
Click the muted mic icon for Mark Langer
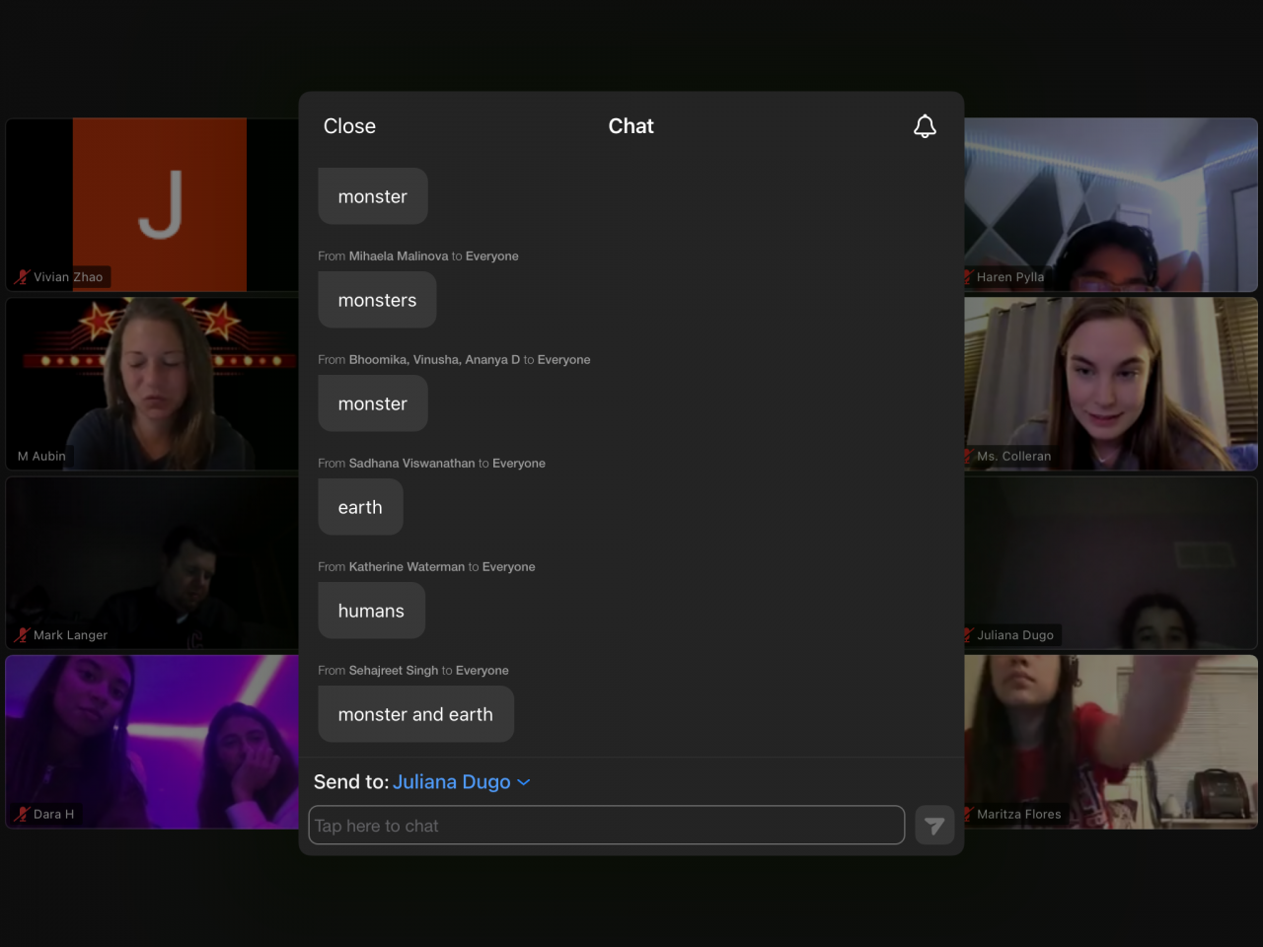pyautogui.click(x=22, y=635)
